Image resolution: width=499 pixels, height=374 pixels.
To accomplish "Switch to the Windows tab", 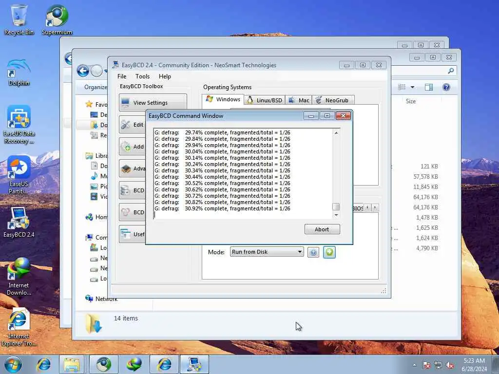I will pyautogui.click(x=223, y=99).
